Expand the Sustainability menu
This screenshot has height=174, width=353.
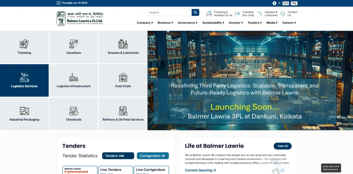(213, 23)
